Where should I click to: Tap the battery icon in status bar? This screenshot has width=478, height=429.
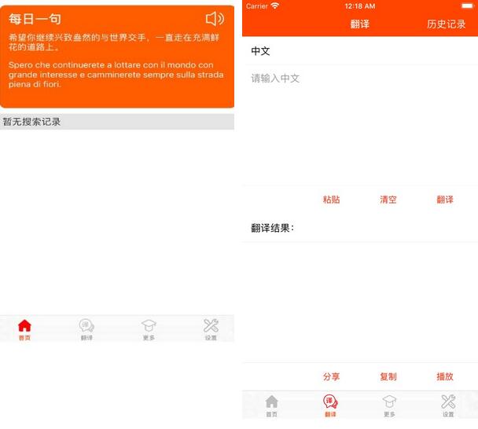click(467, 5)
